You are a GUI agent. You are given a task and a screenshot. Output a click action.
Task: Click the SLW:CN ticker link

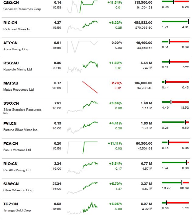click(11, 184)
